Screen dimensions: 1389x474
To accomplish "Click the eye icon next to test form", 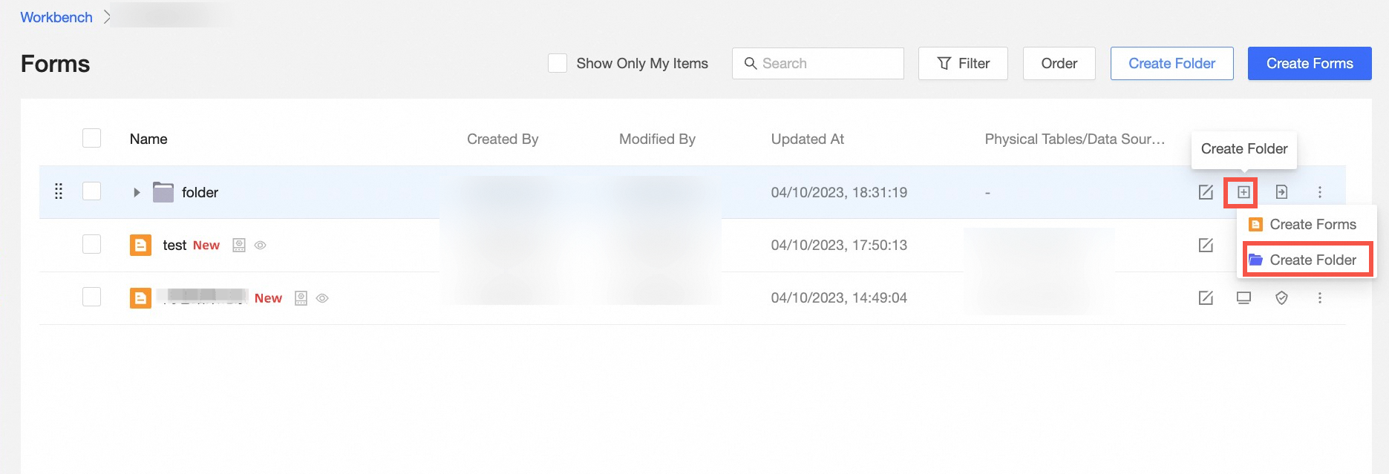I will click(260, 245).
